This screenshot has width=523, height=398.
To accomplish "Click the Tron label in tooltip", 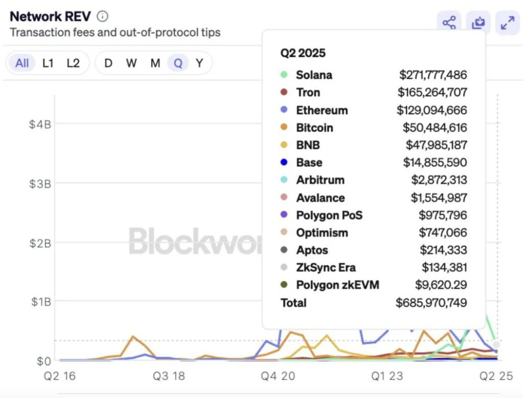I will click(308, 92).
